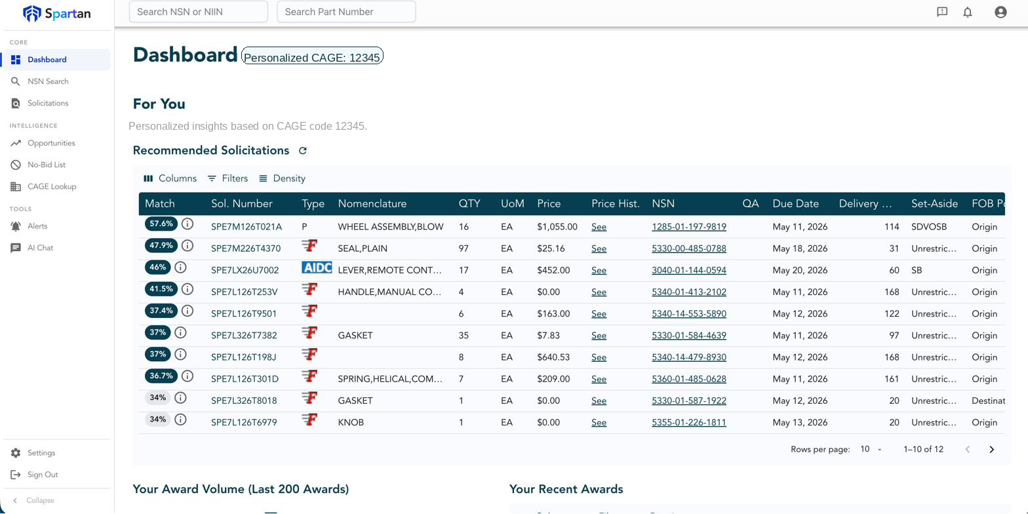See price history for KNOB row
This screenshot has height=514, width=1028.
tap(599, 422)
